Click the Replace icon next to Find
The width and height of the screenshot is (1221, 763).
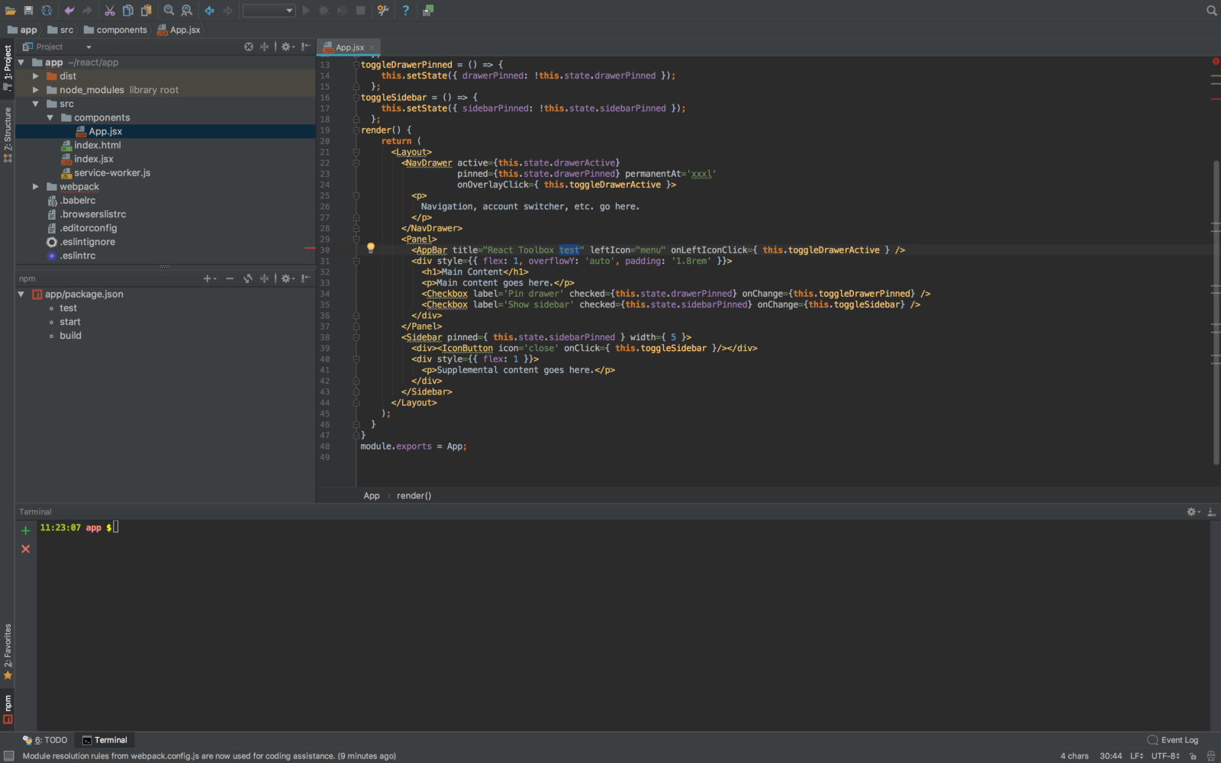tap(187, 11)
